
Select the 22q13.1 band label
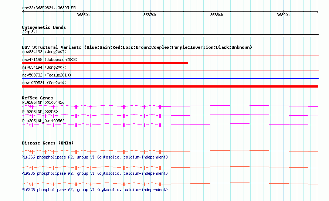pyautogui.click(x=30, y=32)
